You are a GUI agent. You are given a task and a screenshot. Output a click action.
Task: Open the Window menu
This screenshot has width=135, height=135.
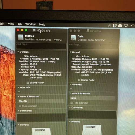point(31,24)
